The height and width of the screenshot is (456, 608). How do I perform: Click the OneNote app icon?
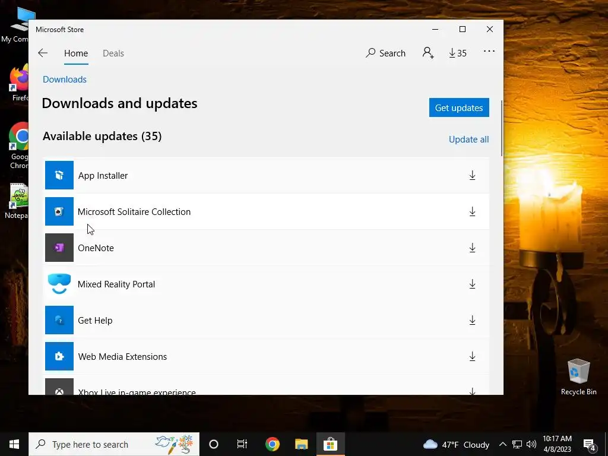click(59, 248)
